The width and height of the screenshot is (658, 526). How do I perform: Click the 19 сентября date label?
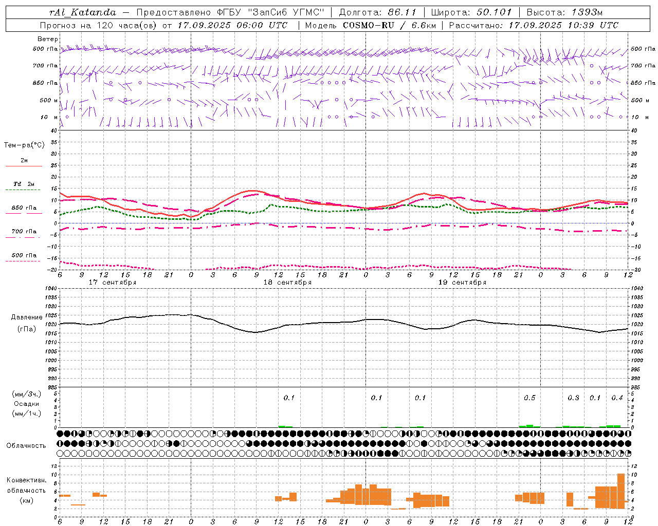tap(462, 283)
